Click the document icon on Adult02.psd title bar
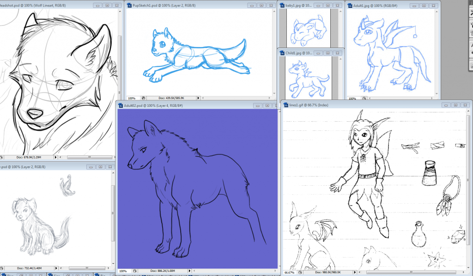Viewport: 473px width, 276px height. click(120, 106)
